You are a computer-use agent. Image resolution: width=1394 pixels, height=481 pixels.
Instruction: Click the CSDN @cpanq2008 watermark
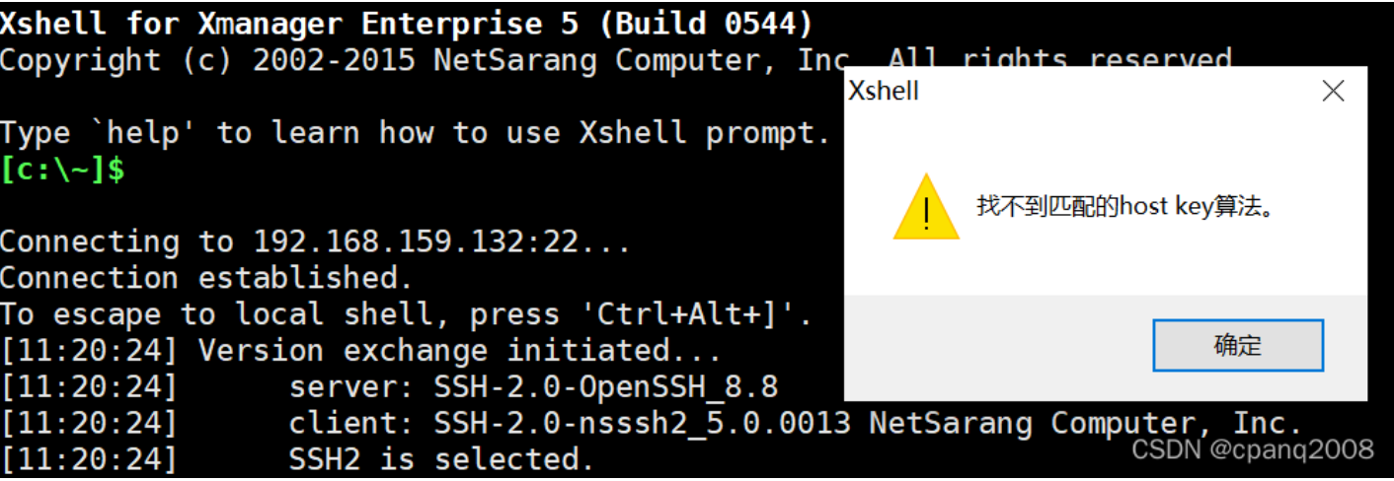[1252, 450]
